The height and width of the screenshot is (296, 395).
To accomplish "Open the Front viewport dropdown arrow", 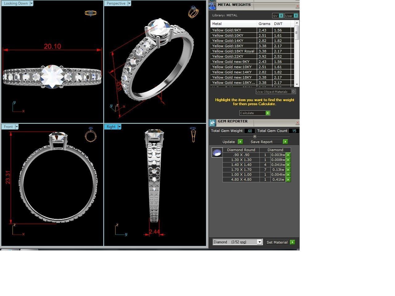I will click(x=17, y=127).
